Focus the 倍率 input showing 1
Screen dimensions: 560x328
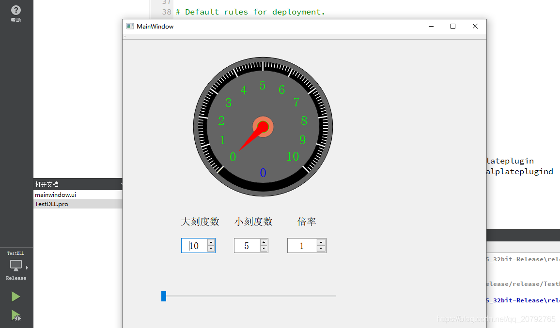coord(302,246)
